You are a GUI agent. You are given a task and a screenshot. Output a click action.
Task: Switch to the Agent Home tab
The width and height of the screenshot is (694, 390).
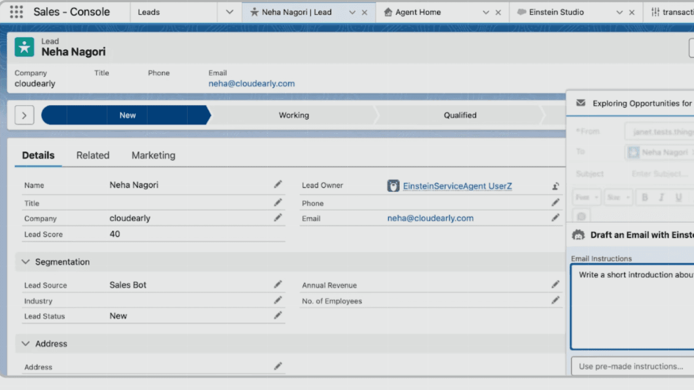pos(418,12)
